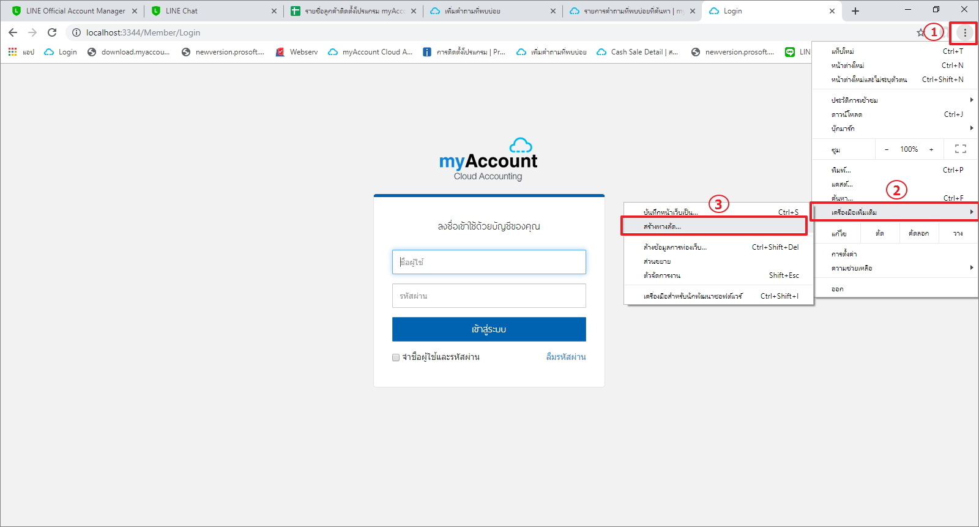Image resolution: width=979 pixels, height=527 pixels.
Task: Expand the ความช่วยเหลือ help submenu
Action: [895, 268]
